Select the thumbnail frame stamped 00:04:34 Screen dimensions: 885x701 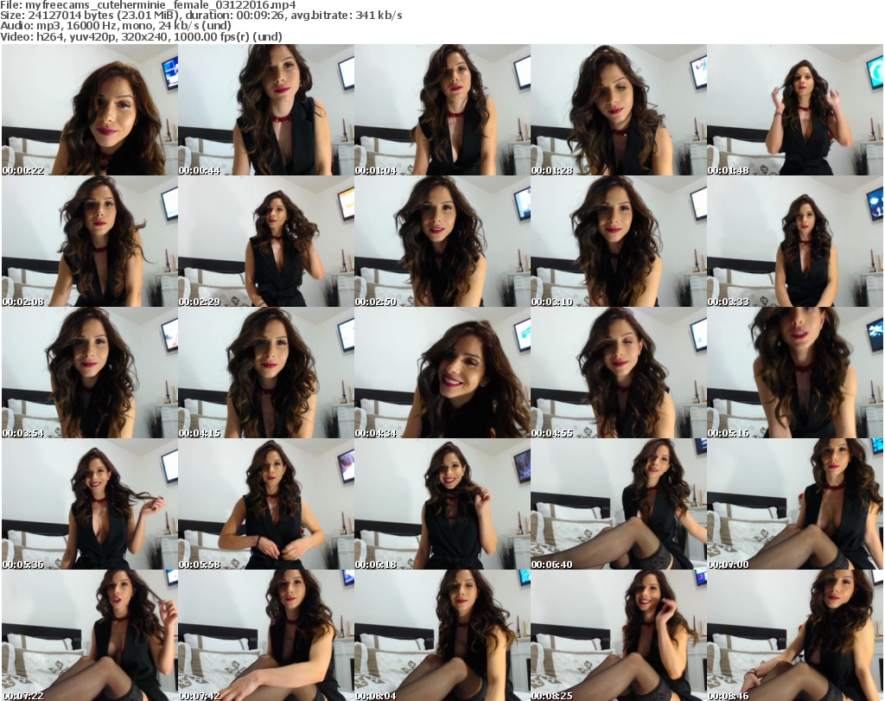442,373
